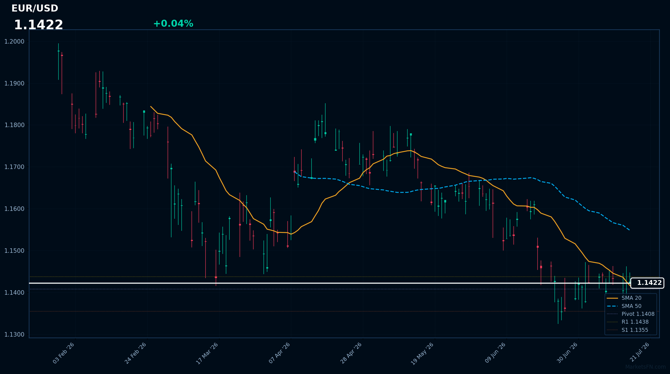Click the 19 May '26 date label
670x374 pixels.
pyautogui.click(x=422, y=354)
